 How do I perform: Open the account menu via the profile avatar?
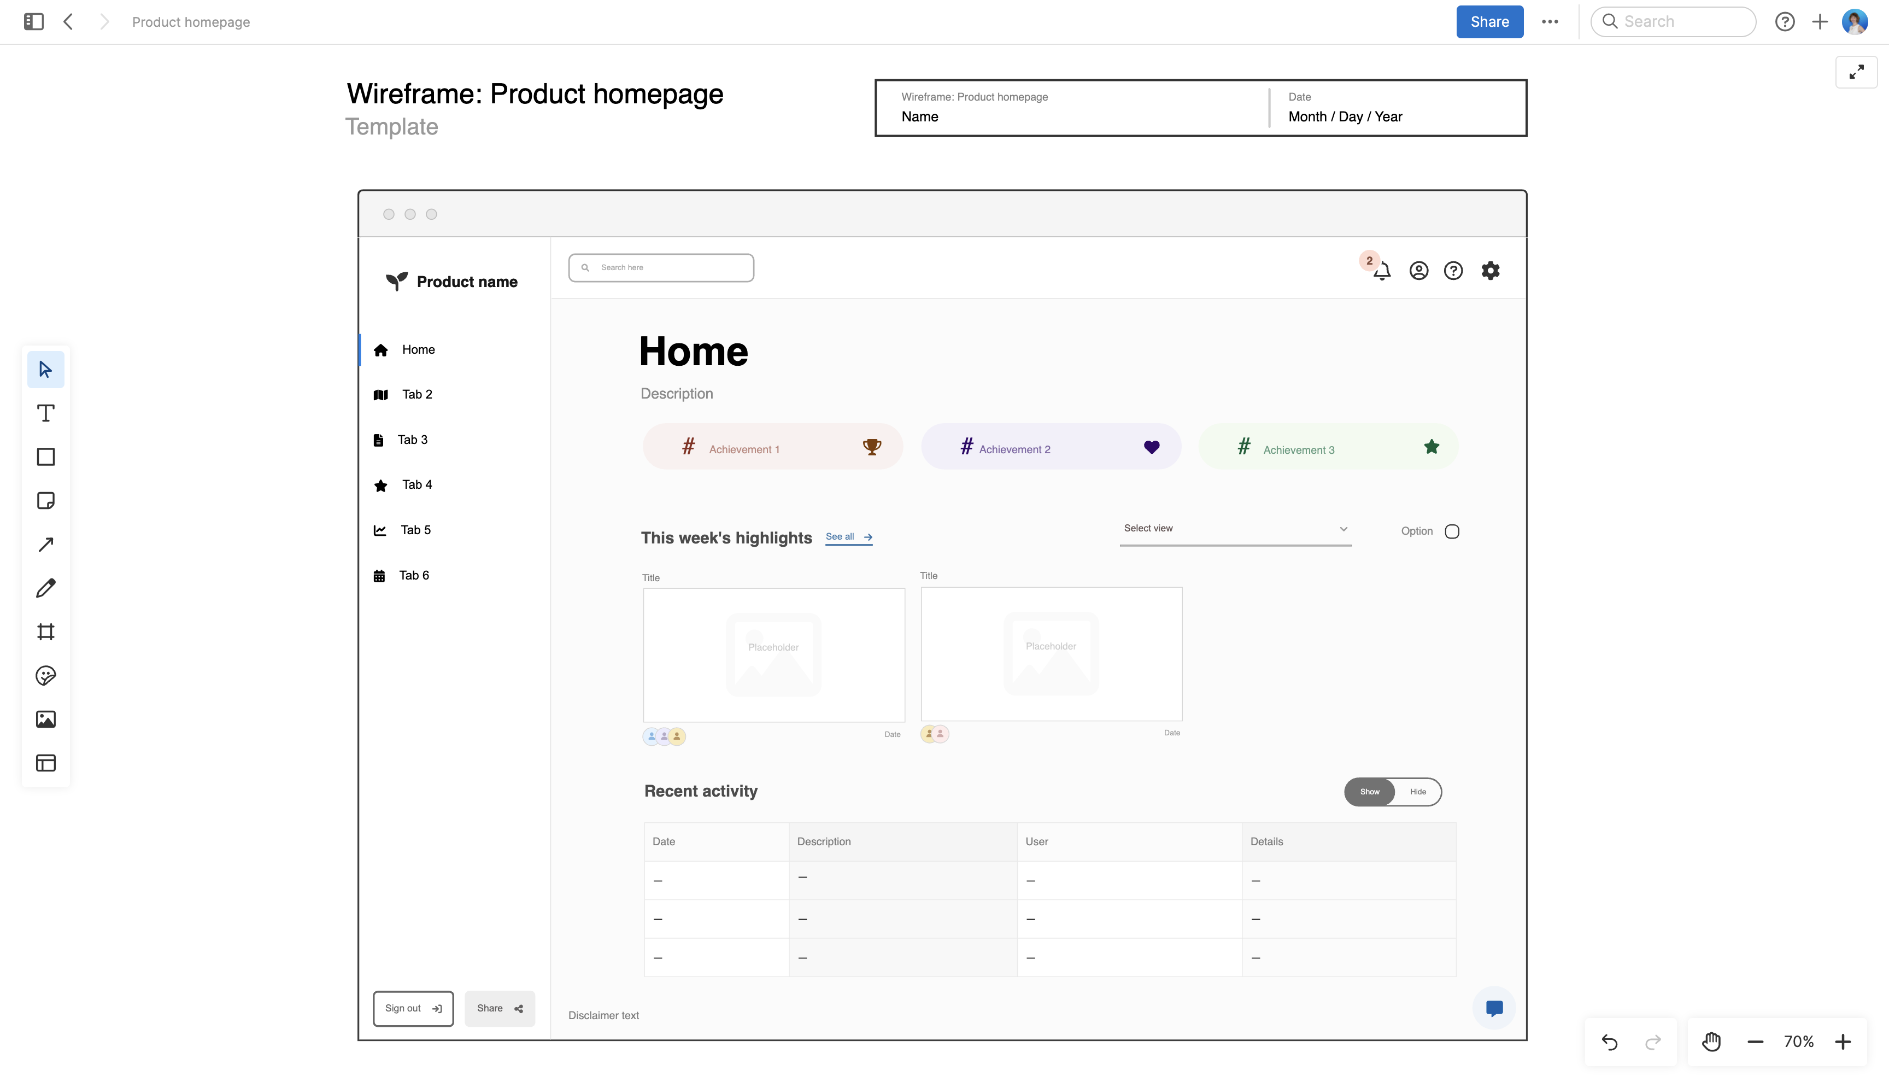pyautogui.click(x=1856, y=22)
